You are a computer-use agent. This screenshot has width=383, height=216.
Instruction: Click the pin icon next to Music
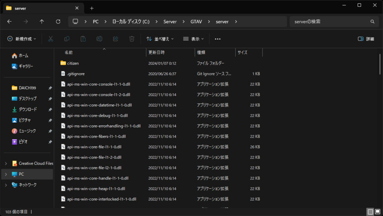50,131
